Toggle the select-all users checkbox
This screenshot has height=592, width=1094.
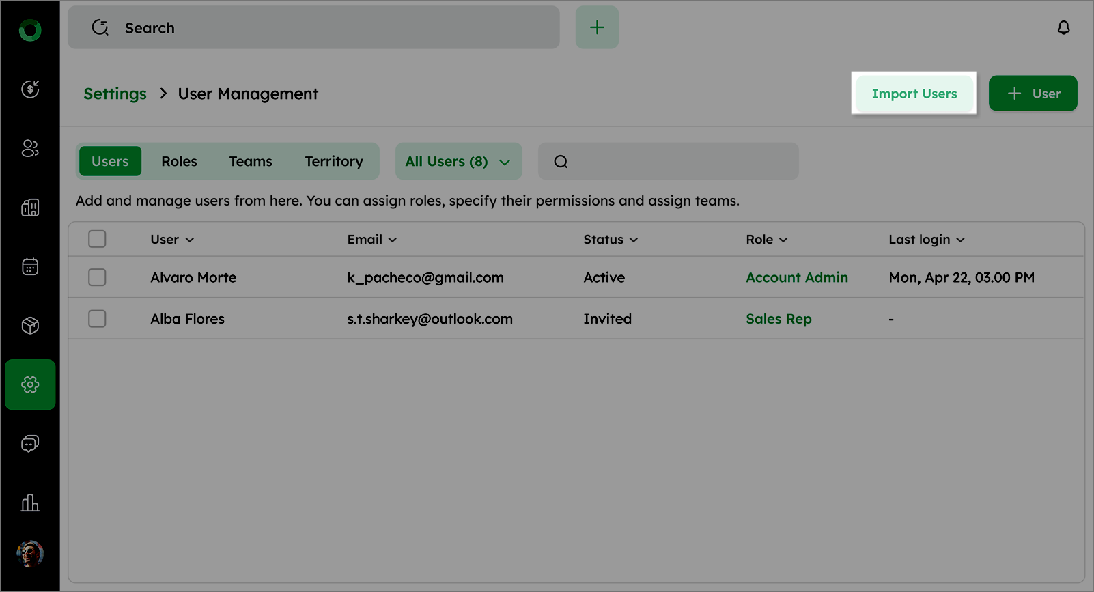coord(97,239)
